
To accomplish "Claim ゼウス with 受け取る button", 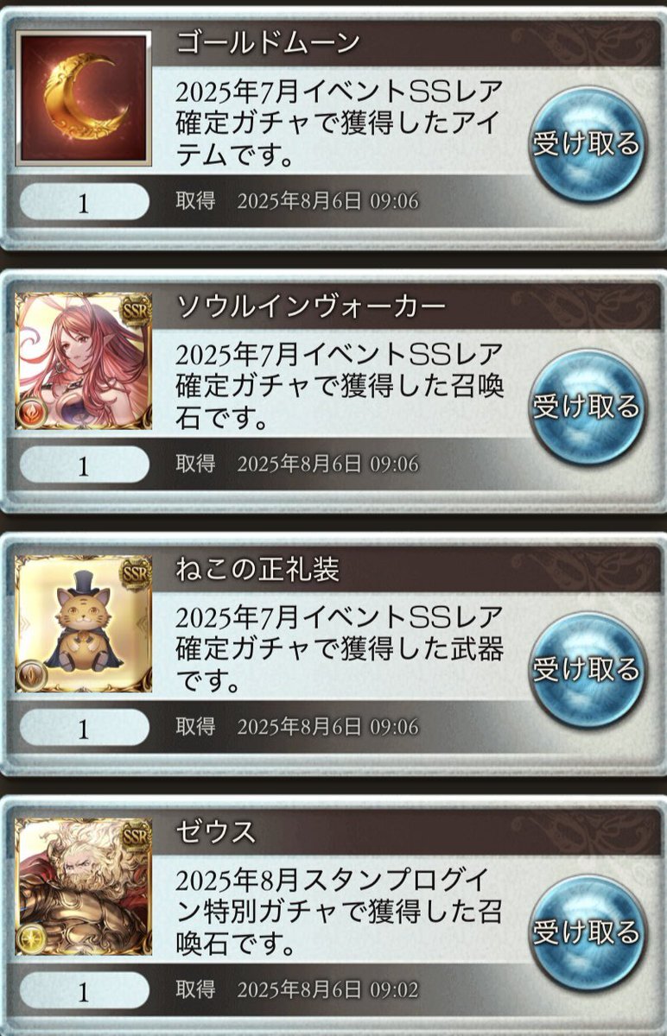I will (587, 932).
